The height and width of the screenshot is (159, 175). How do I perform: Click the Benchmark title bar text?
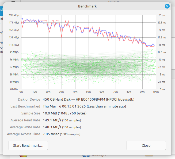[87, 6]
